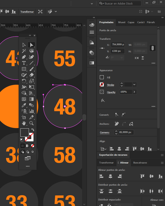Select the Paintbrush tool
The height and width of the screenshot is (206, 165).
pyautogui.click(x=31, y=69)
